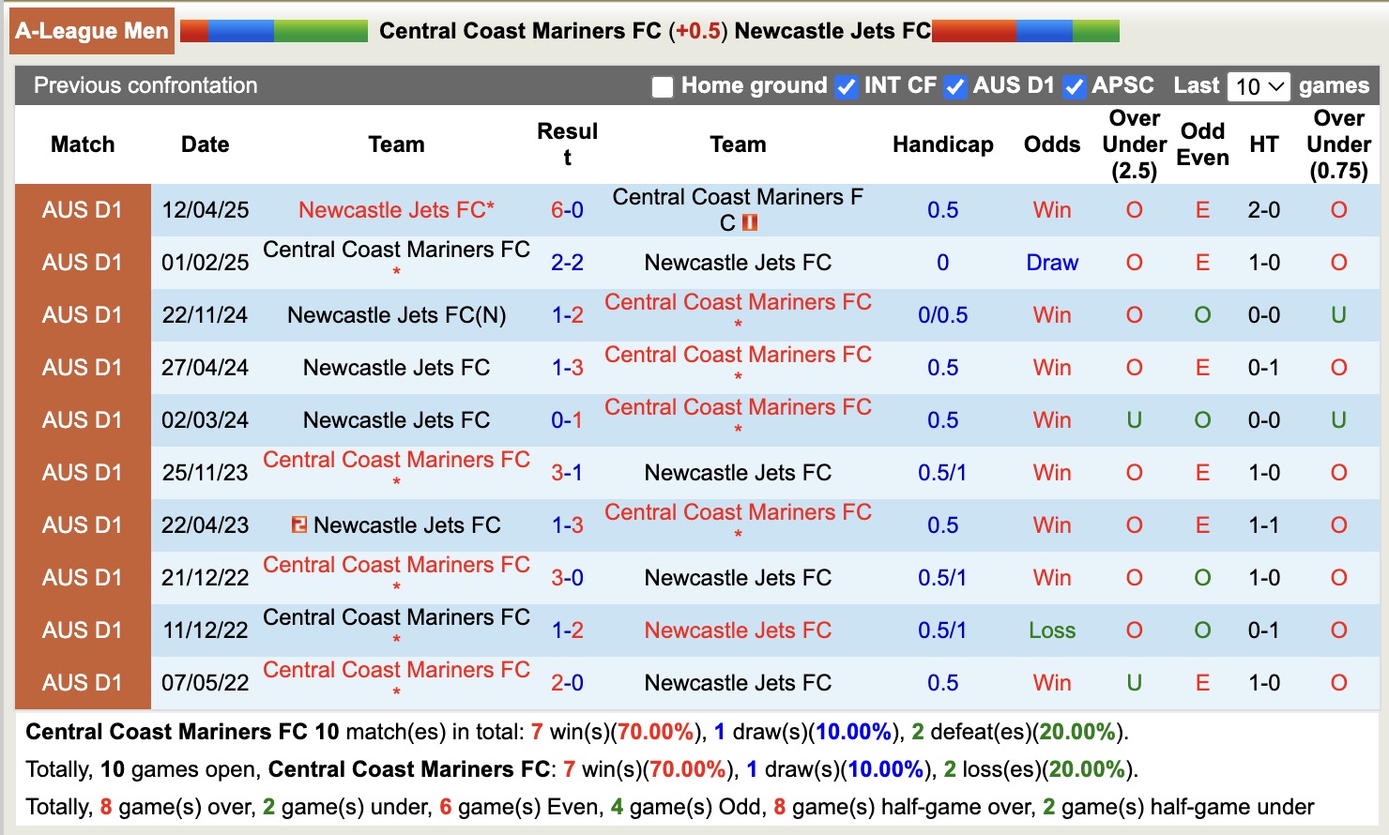
Task: Open Newcastle Jets FC* link in top match row
Action: coord(396,209)
